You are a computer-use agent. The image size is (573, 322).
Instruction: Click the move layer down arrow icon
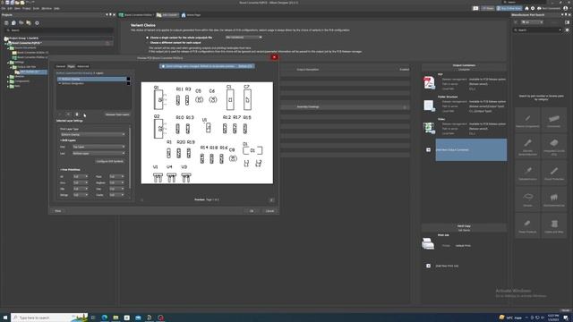tap(69, 114)
